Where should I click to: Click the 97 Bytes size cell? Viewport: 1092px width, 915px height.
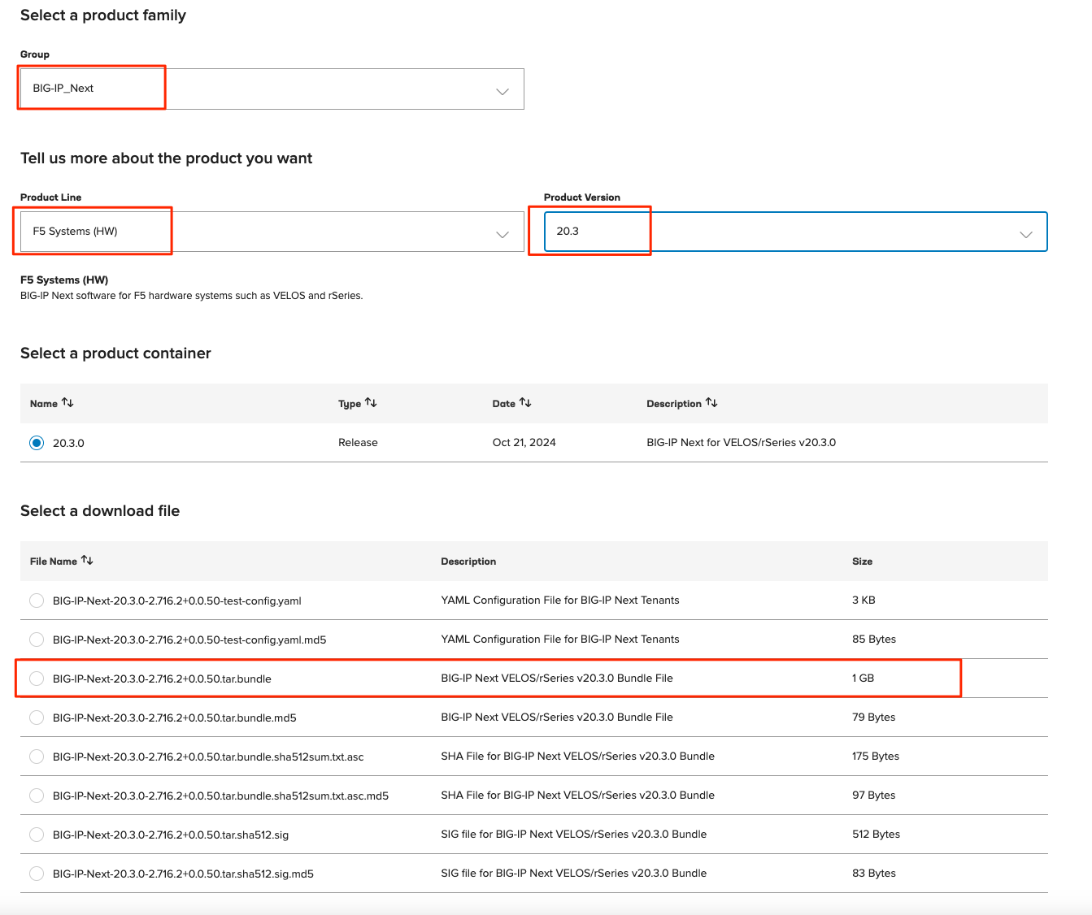[873, 796]
